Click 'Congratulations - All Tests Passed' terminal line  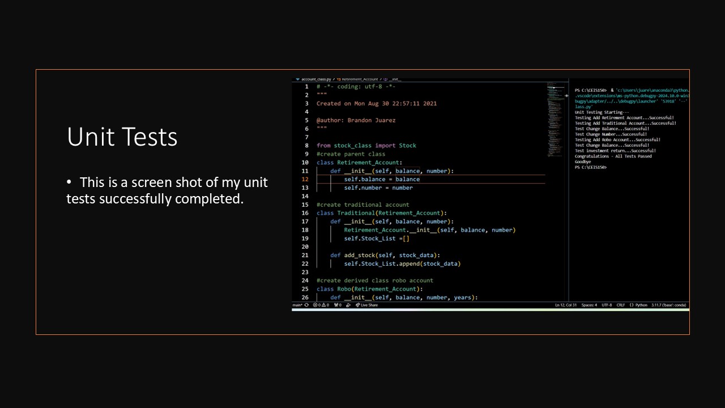(613, 156)
